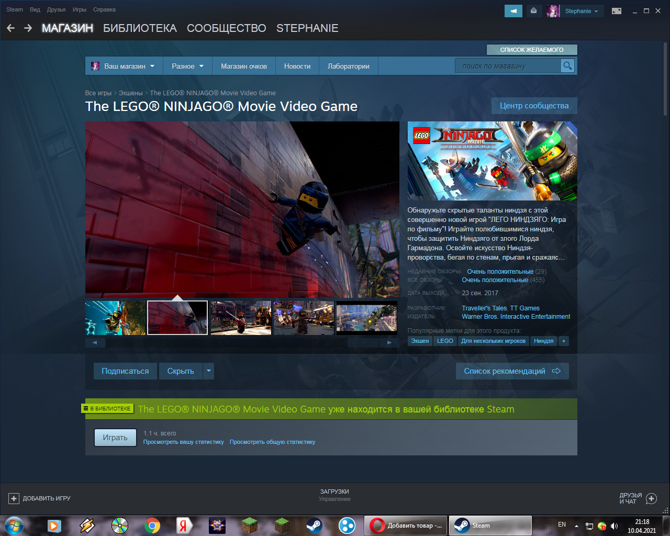Open the Windows Start button
The width and height of the screenshot is (670, 536).
[14, 525]
